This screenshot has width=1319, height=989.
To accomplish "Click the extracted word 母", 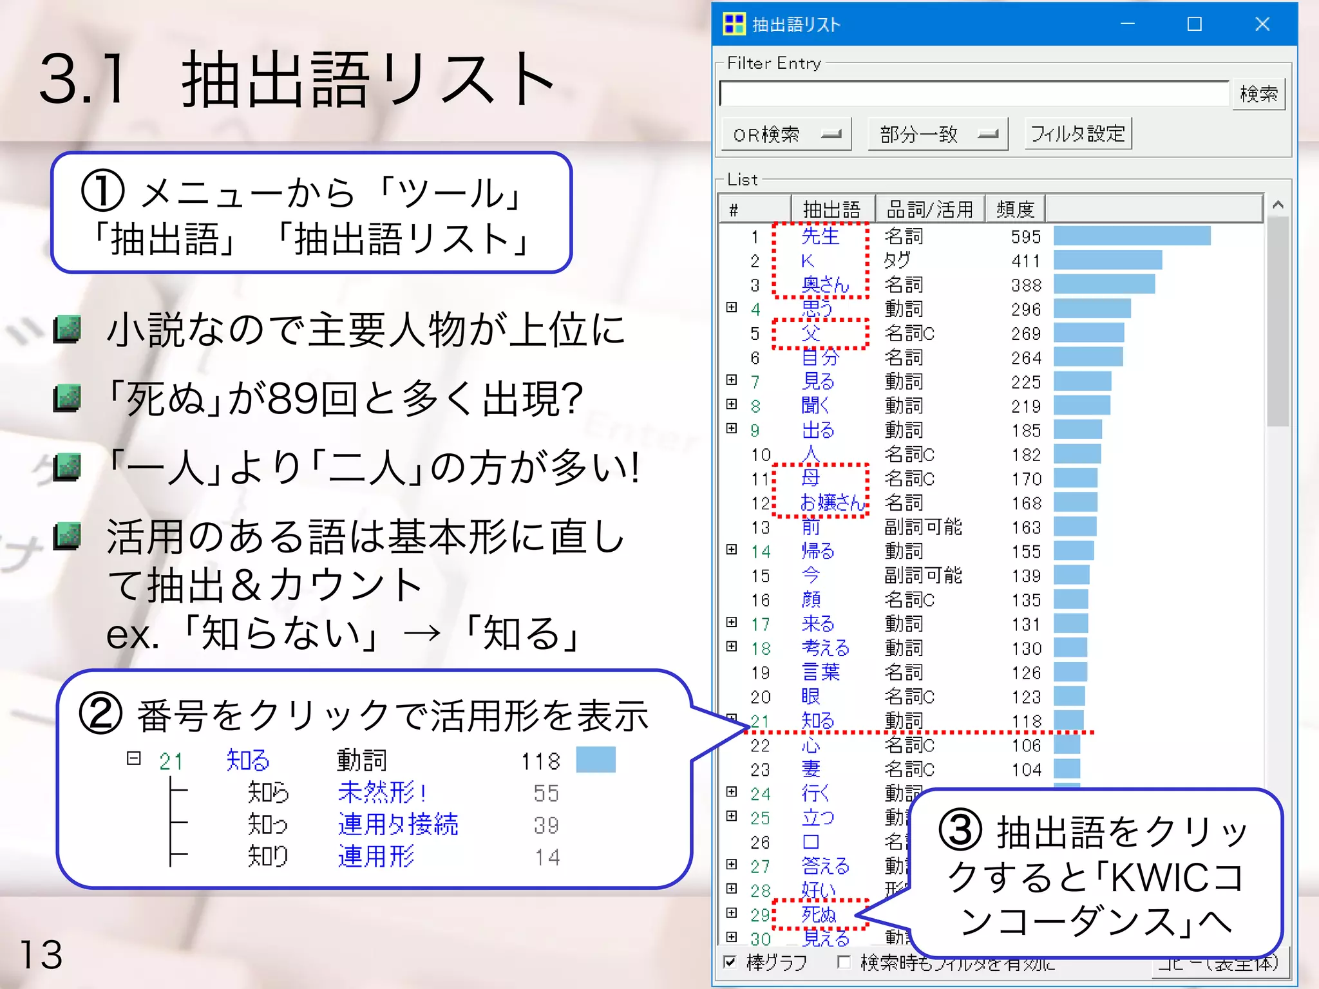I will (x=811, y=478).
